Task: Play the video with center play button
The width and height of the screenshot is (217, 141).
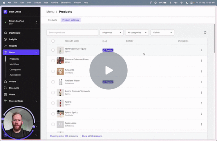Action: (x=108, y=70)
